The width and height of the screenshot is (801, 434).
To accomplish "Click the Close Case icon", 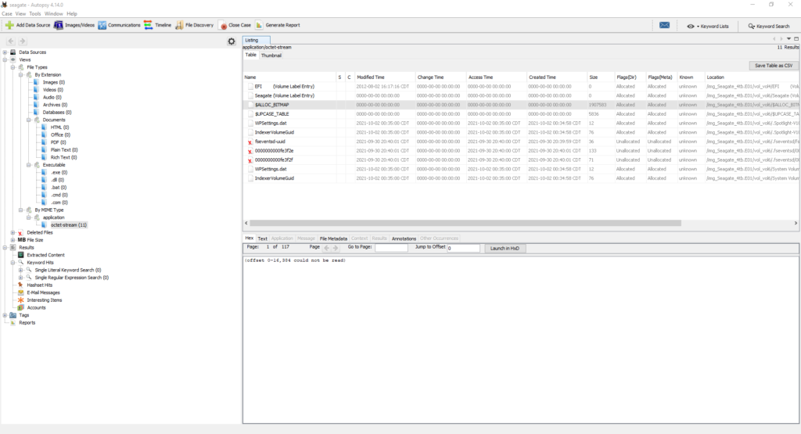I will [223, 25].
